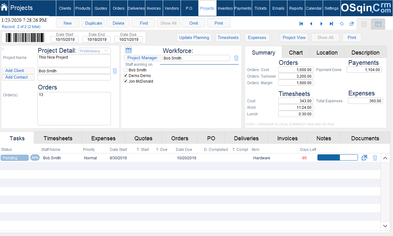The image size is (393, 236).
Task: Click the Omit button
Action: coord(194,23)
